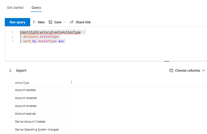207x134 pixels.
Task: Select the Account expired result row
Action: pyautogui.click(x=25, y=114)
